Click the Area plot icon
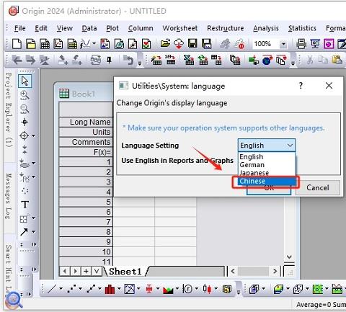 point(168,290)
